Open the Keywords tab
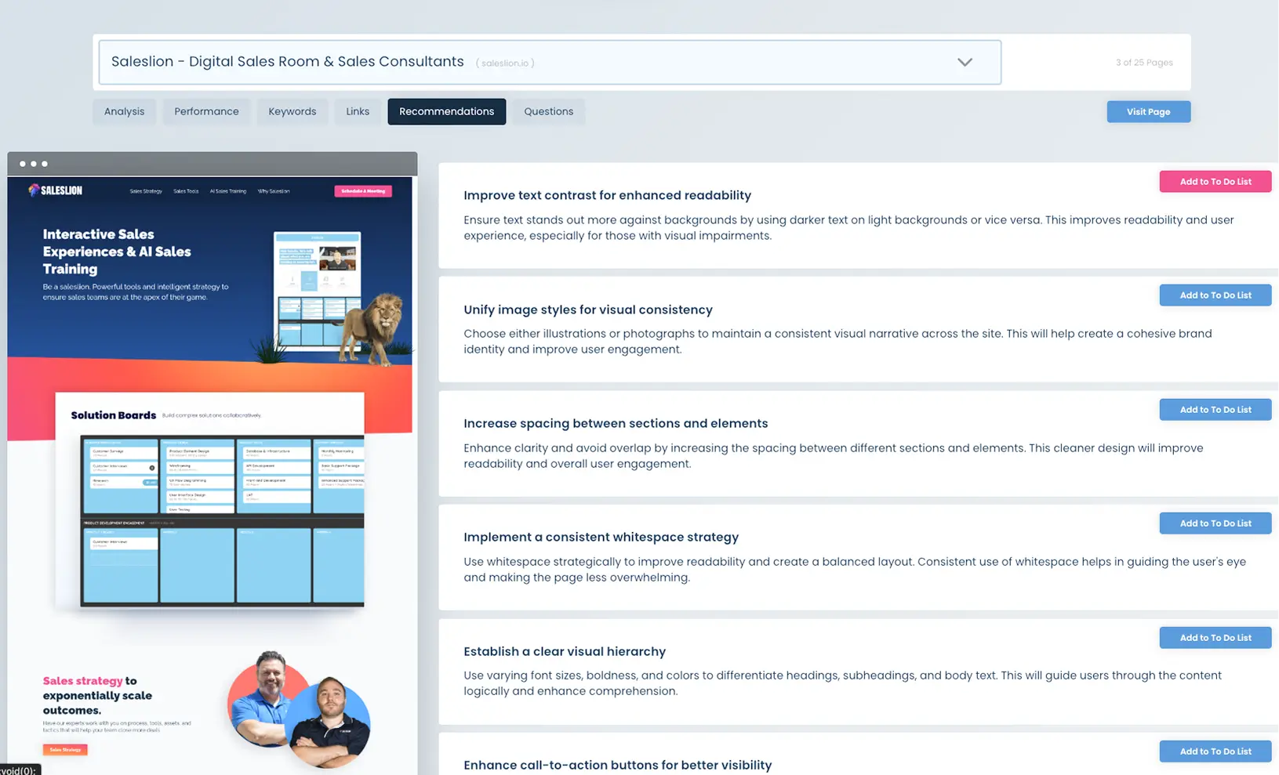This screenshot has width=1279, height=775. (292, 111)
